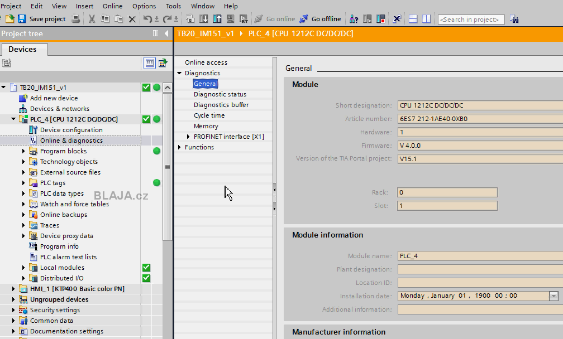
Task: Open Devices & networks
Action: (x=60, y=109)
